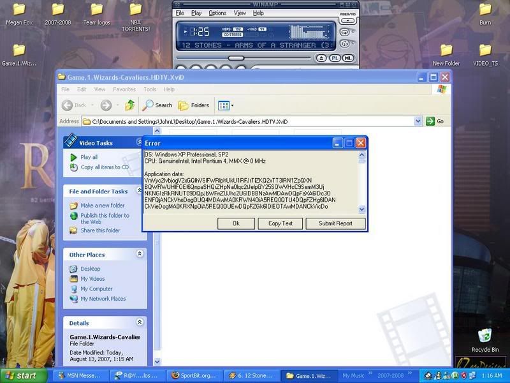Open the Favorites menu in Explorer
This screenshot has height=383, width=510.
[124, 89]
